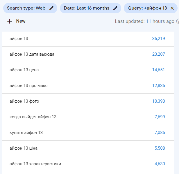Screen dimensions: 179x174
Task: Select query 'айфон 13 цена'
Action: click(x=88, y=70)
